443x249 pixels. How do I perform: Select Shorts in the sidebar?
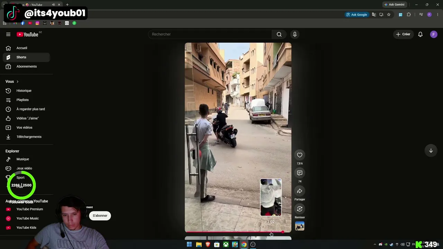(x=26, y=57)
